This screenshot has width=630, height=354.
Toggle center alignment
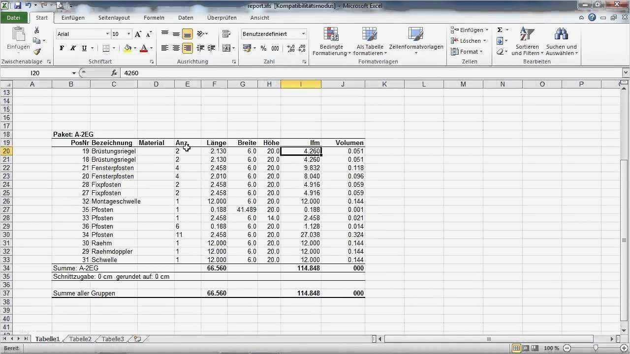[176, 48]
